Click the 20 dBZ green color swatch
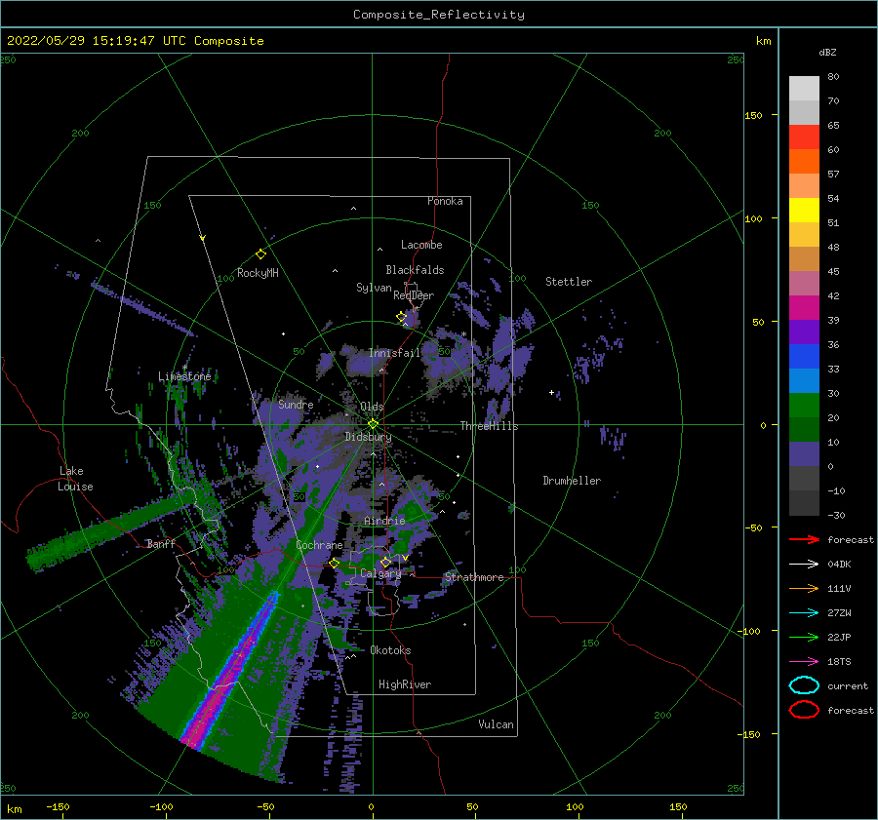Image resolution: width=878 pixels, height=820 pixels. coord(804,406)
